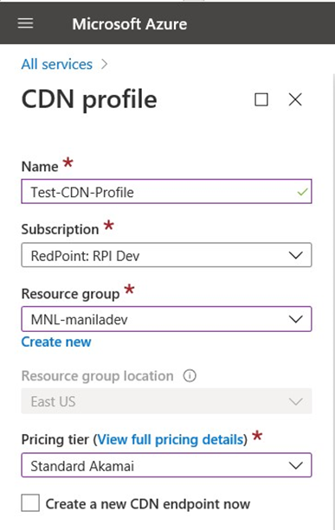
Task: Close the CDN profile blade
Action: coord(295,99)
